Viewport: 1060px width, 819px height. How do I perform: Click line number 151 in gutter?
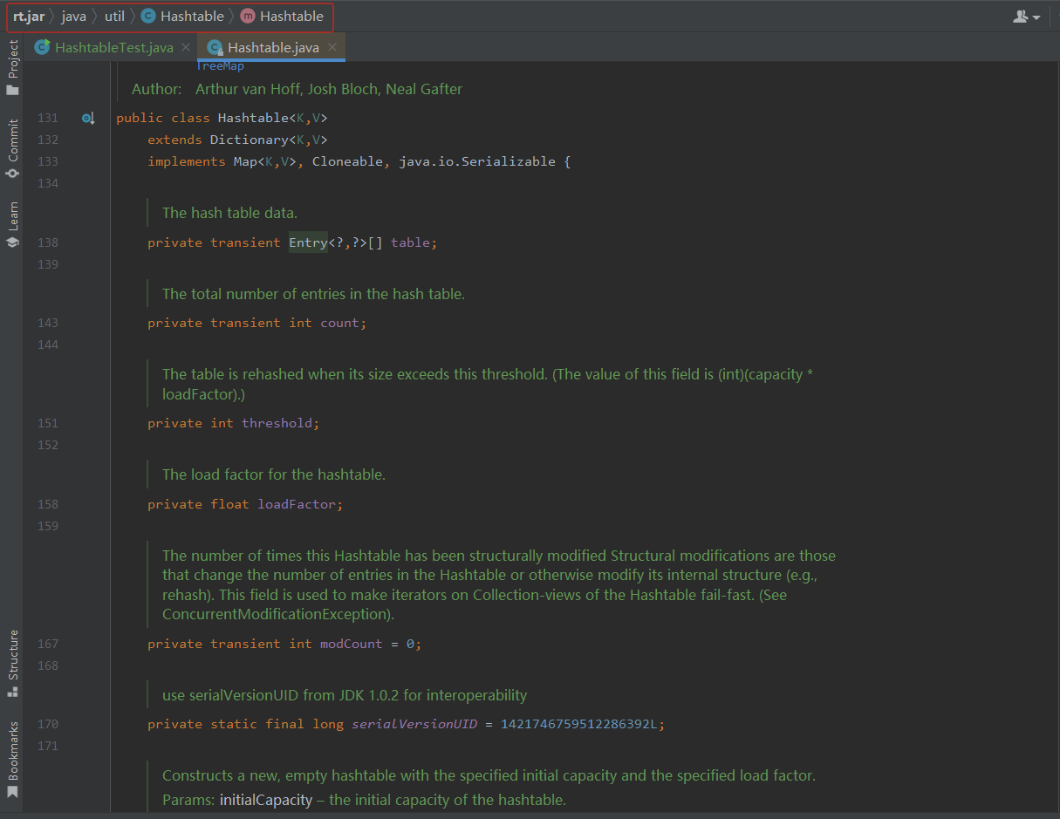click(x=48, y=423)
